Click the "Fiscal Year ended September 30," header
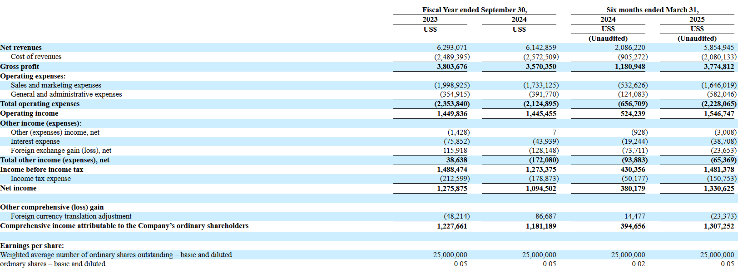Image resolution: width=738 pixels, height=268 pixels. click(475, 10)
